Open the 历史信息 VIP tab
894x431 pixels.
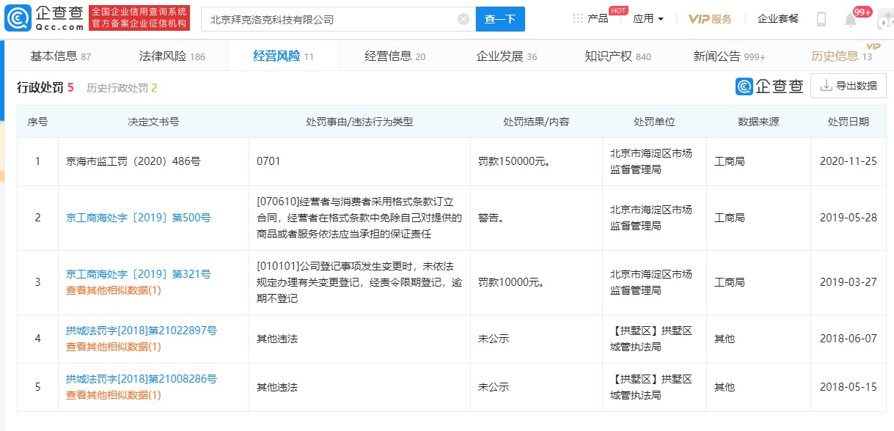(x=840, y=56)
